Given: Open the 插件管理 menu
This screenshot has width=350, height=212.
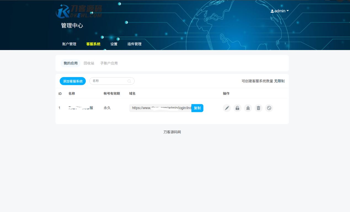Looking at the screenshot, I should click(134, 44).
